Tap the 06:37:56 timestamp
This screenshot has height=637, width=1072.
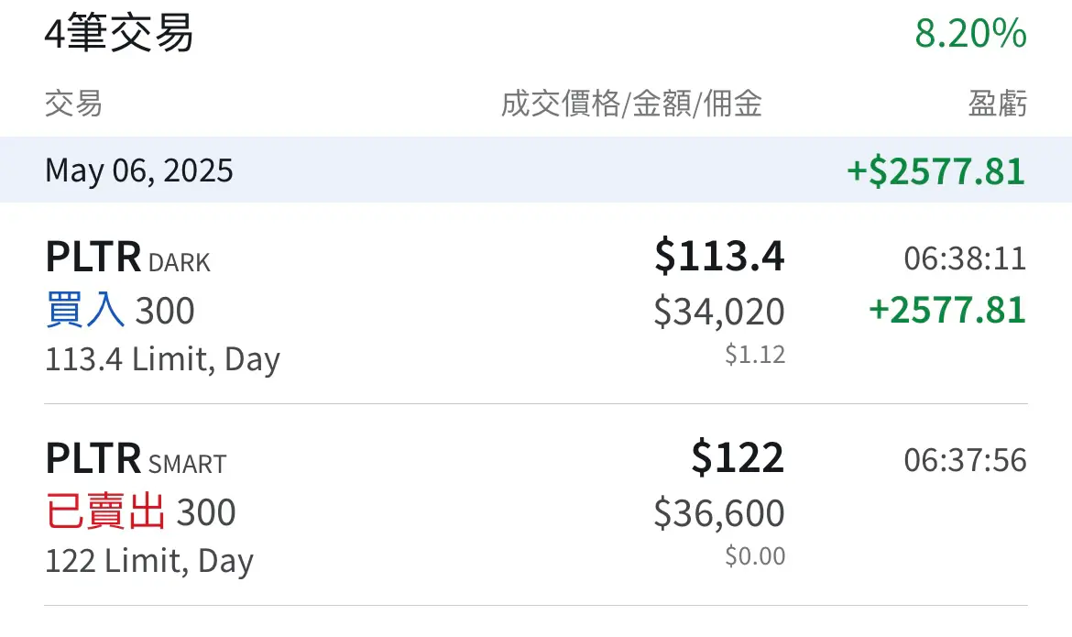[965, 460]
